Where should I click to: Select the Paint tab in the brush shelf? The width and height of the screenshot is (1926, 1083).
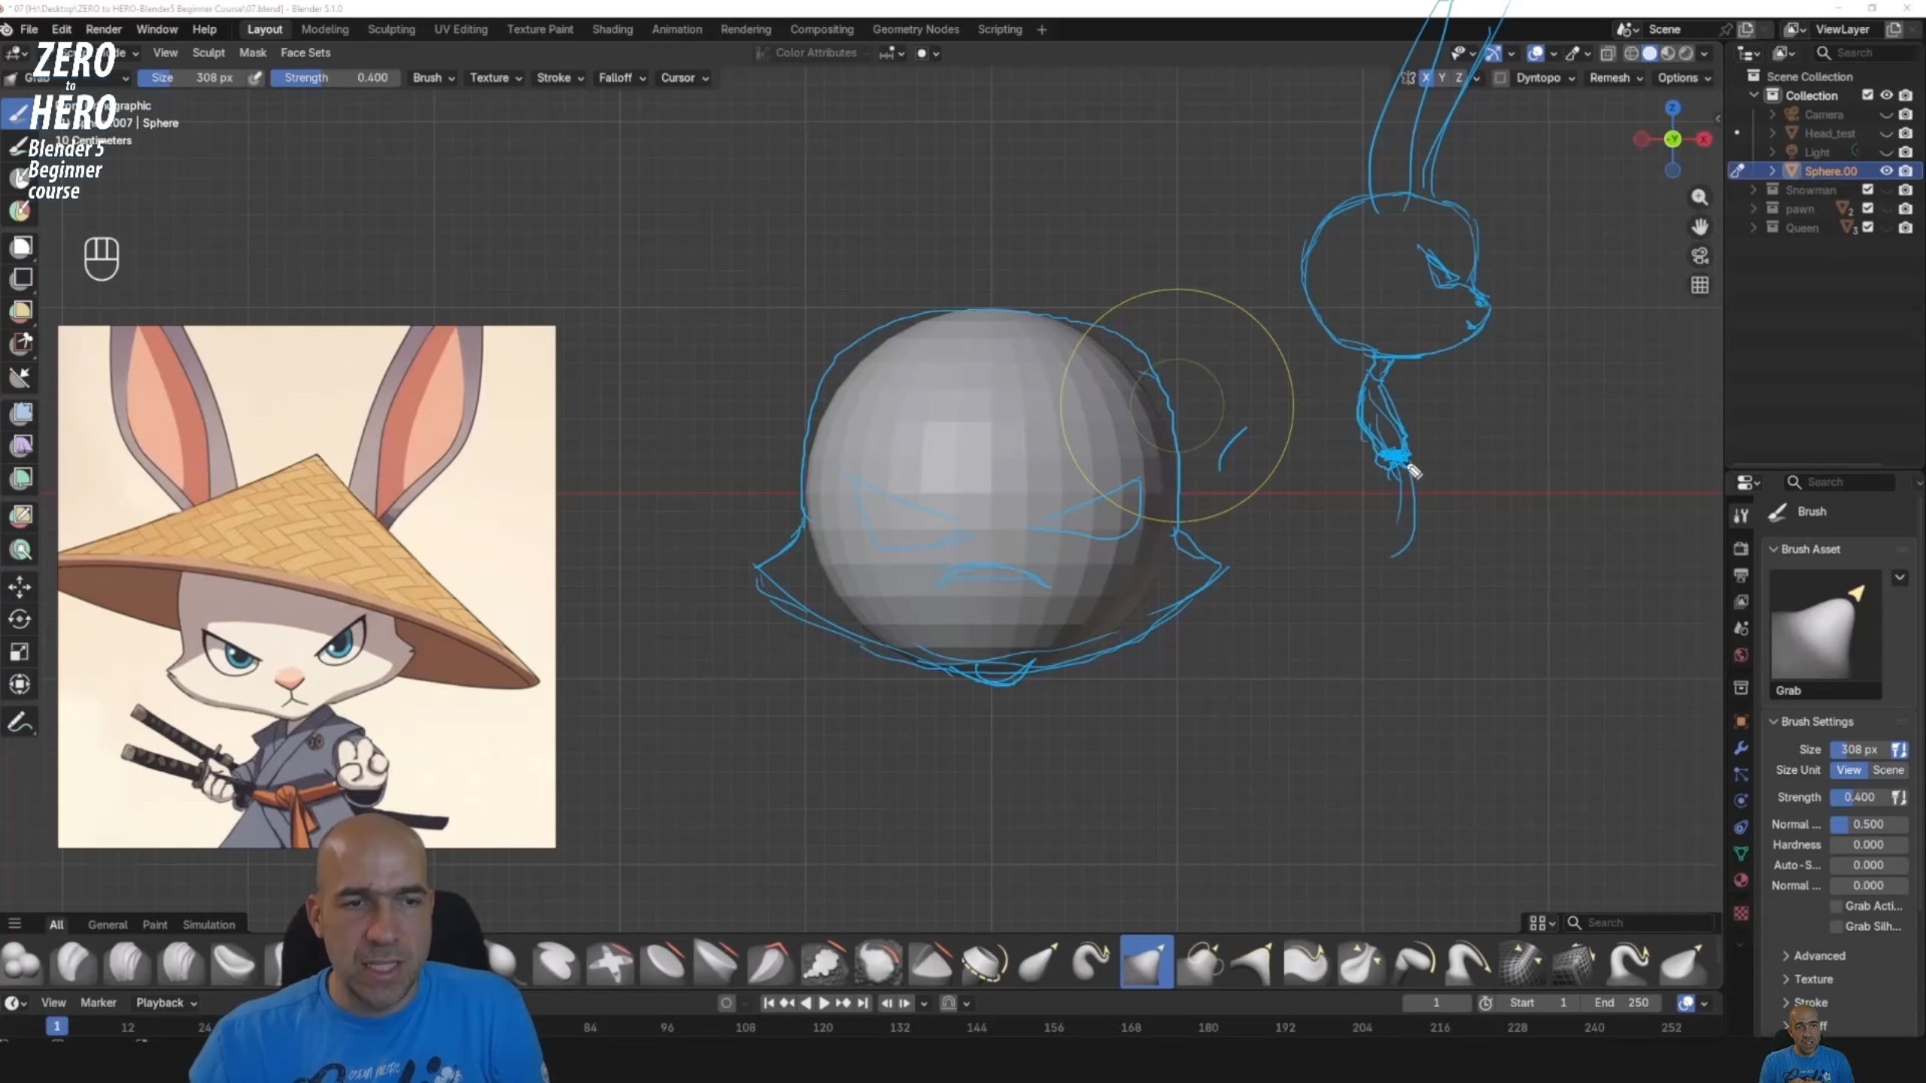[155, 924]
